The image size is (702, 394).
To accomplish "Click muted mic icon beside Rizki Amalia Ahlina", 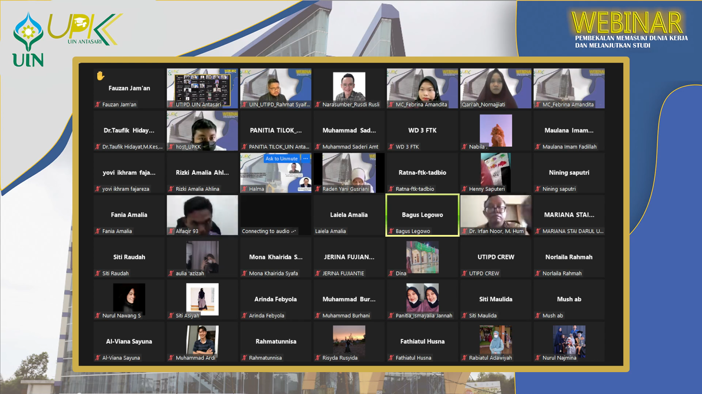I will pos(171,189).
